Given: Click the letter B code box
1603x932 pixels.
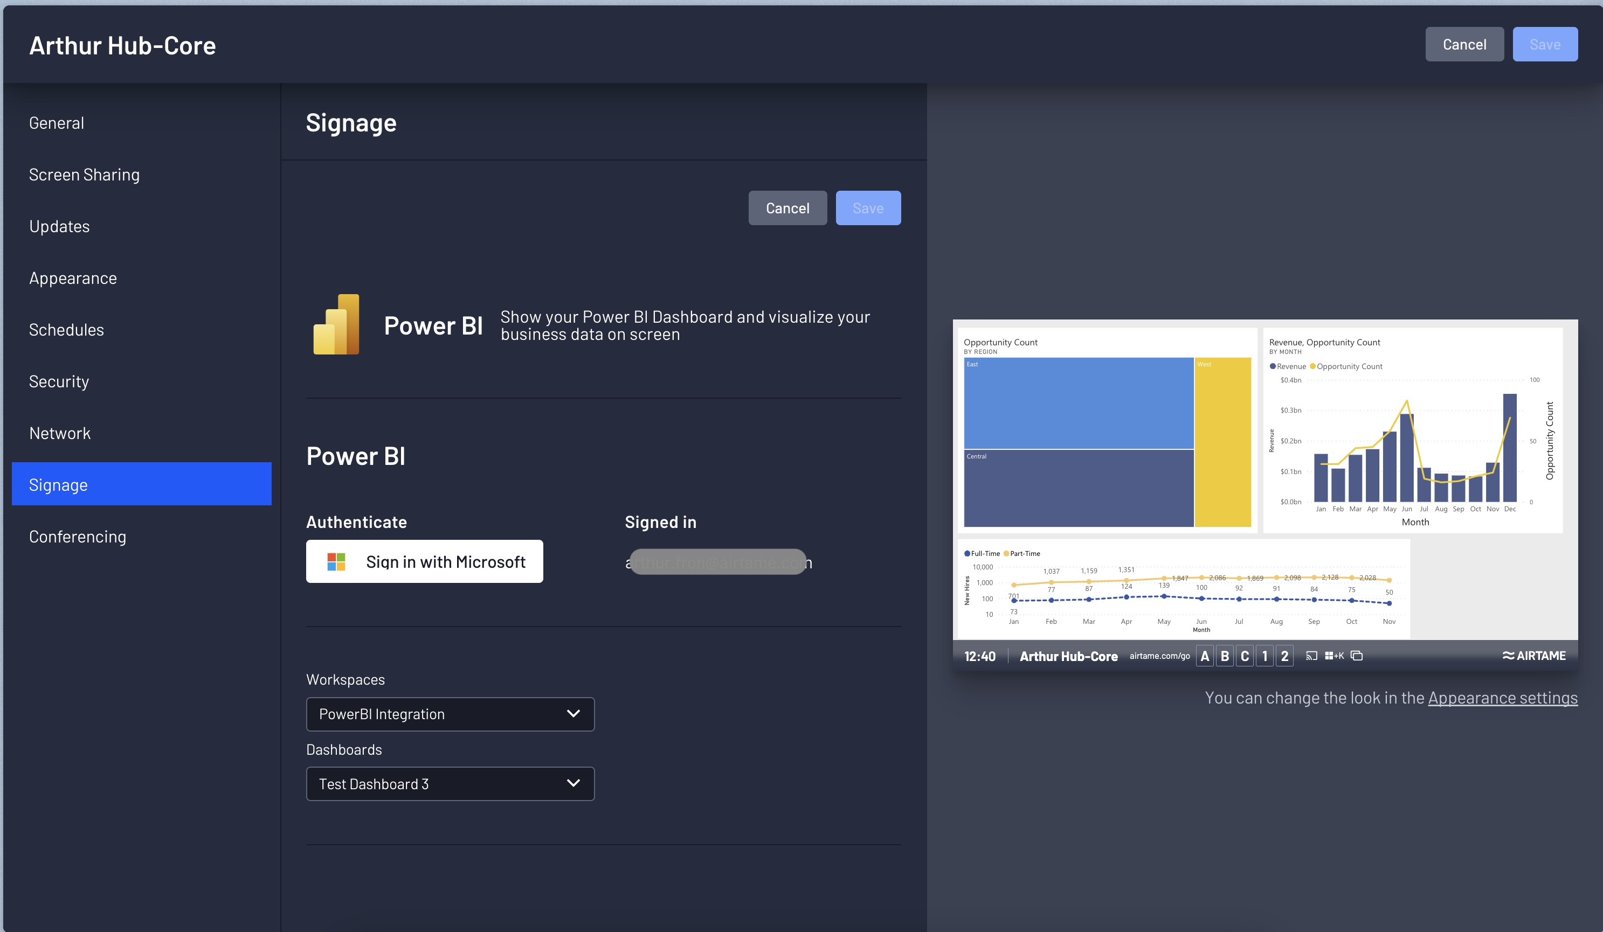Looking at the screenshot, I should point(1225,656).
